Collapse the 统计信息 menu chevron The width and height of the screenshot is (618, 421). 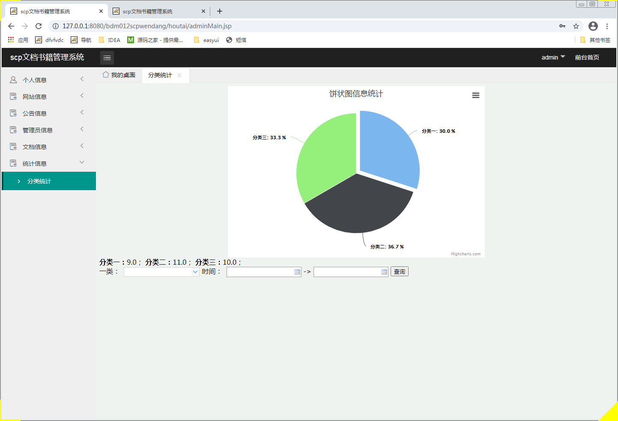tap(82, 162)
